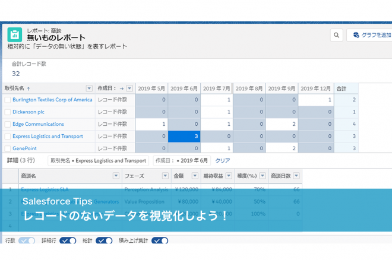Open the Burlington Textiles Corp of America link
This screenshot has width=392, height=260.
pos(52,100)
